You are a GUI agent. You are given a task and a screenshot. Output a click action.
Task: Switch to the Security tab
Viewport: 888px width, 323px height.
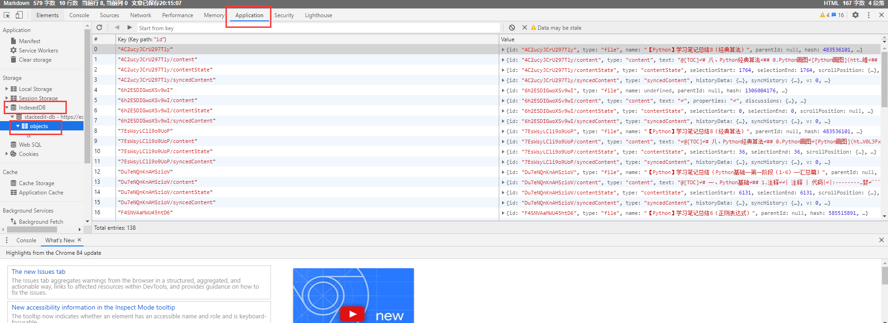284,15
